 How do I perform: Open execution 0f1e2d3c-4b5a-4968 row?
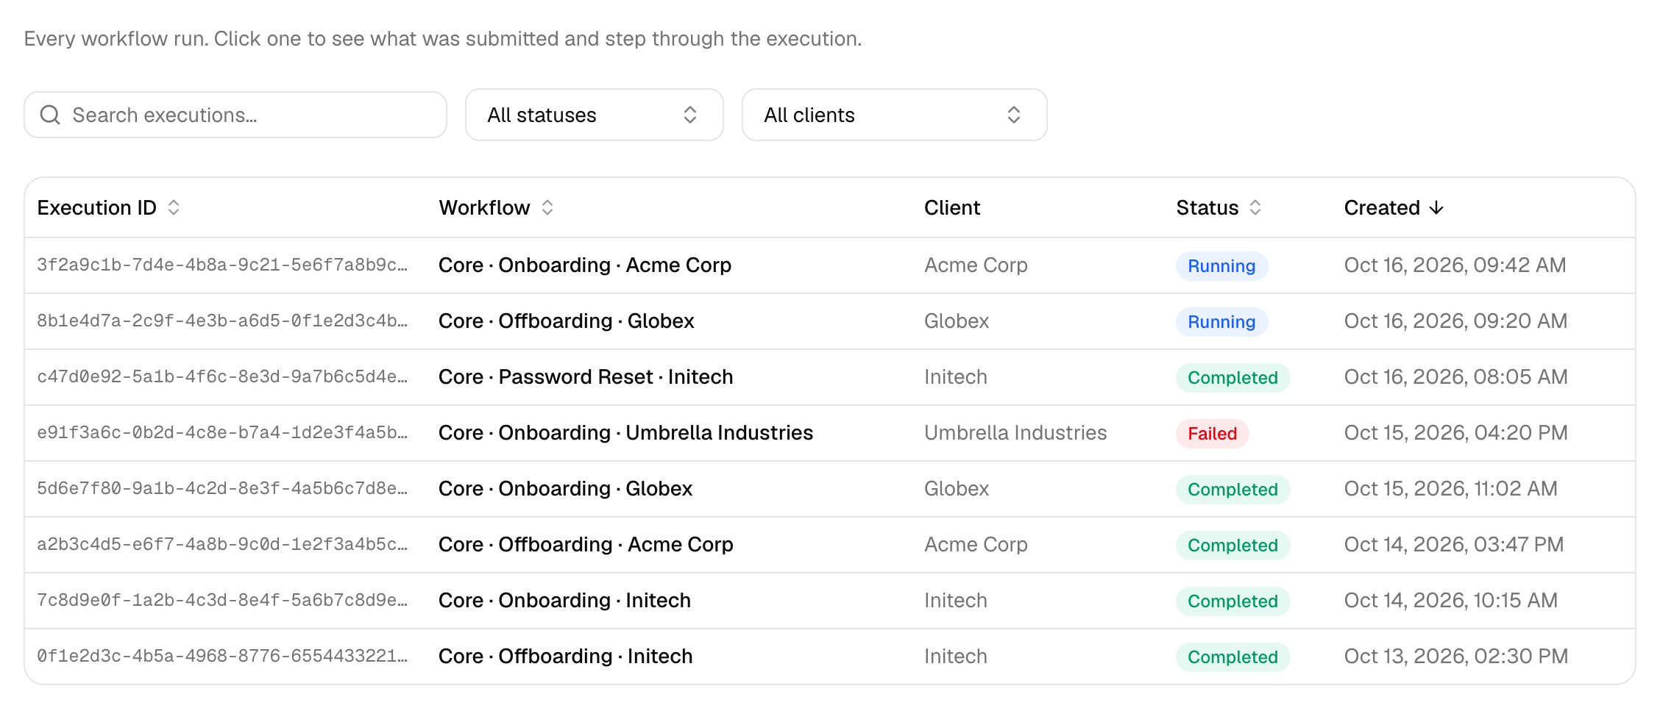(830, 657)
